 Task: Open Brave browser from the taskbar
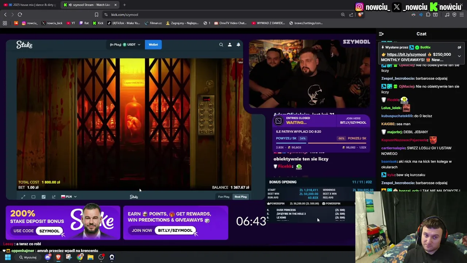click(x=58, y=257)
